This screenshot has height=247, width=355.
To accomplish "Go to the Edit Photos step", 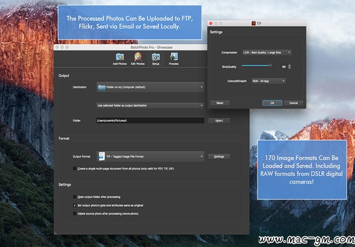I will (138, 59).
